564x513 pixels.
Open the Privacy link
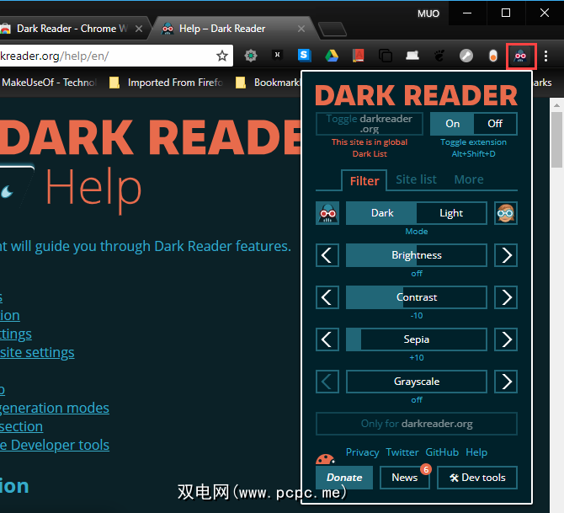(362, 452)
